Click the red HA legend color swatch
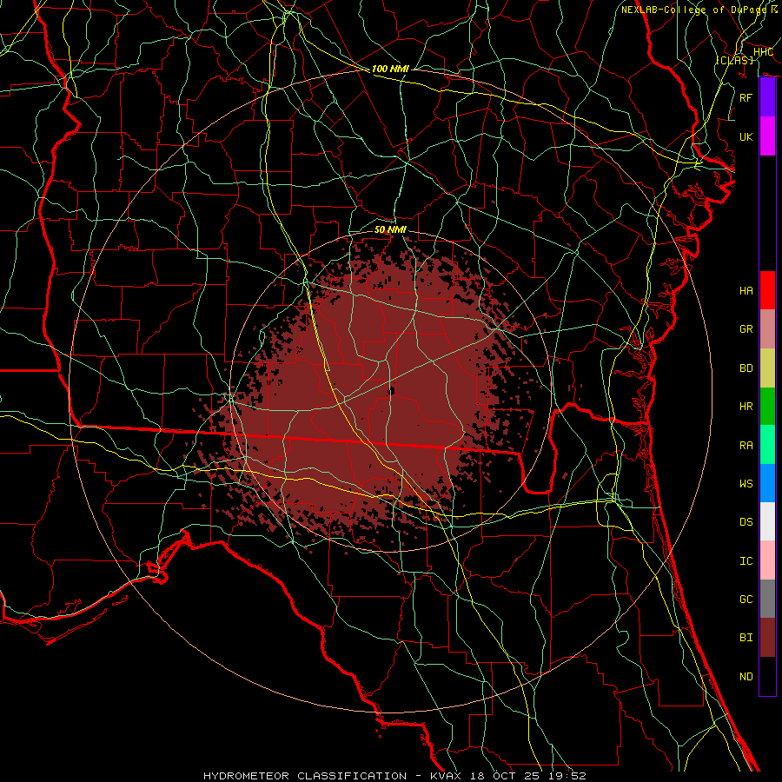782x782 pixels. point(767,290)
